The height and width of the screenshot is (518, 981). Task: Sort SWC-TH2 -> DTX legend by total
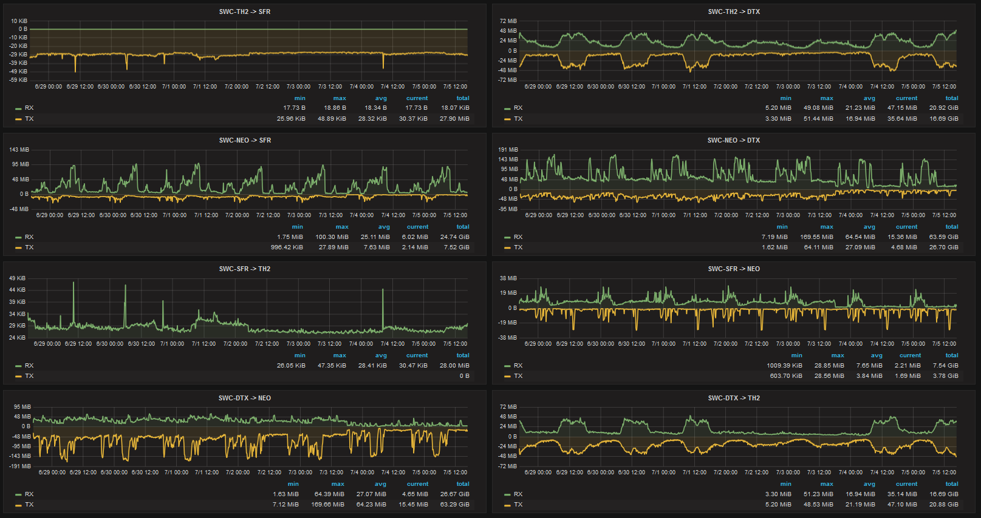tap(952, 98)
